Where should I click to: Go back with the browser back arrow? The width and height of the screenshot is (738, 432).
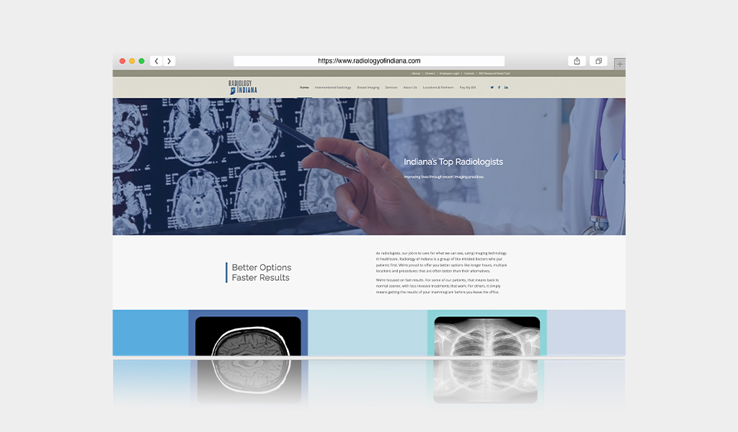(156, 61)
